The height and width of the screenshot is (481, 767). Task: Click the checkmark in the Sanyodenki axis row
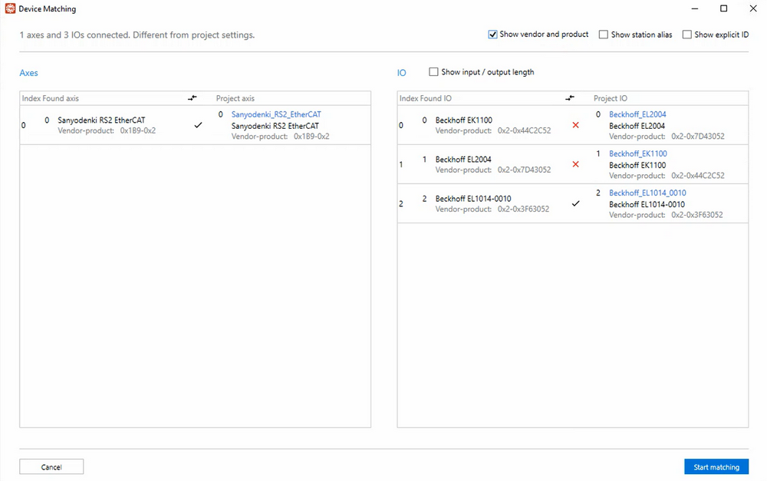(199, 125)
